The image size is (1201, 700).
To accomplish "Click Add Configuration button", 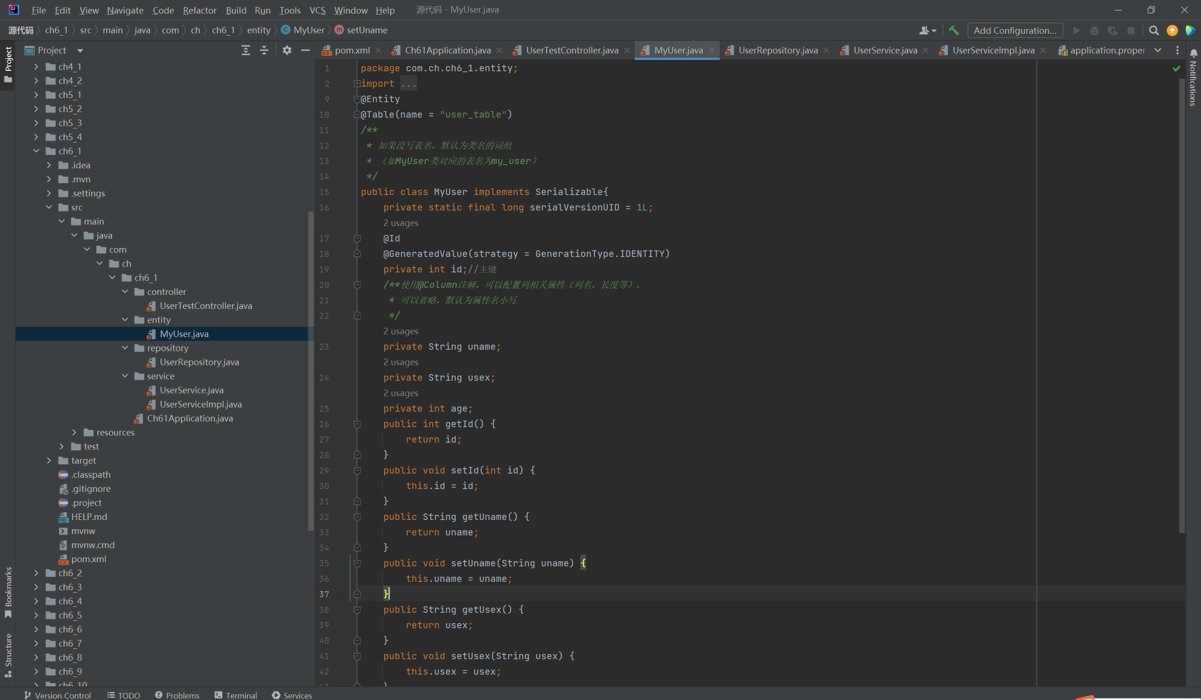I will coord(1015,30).
